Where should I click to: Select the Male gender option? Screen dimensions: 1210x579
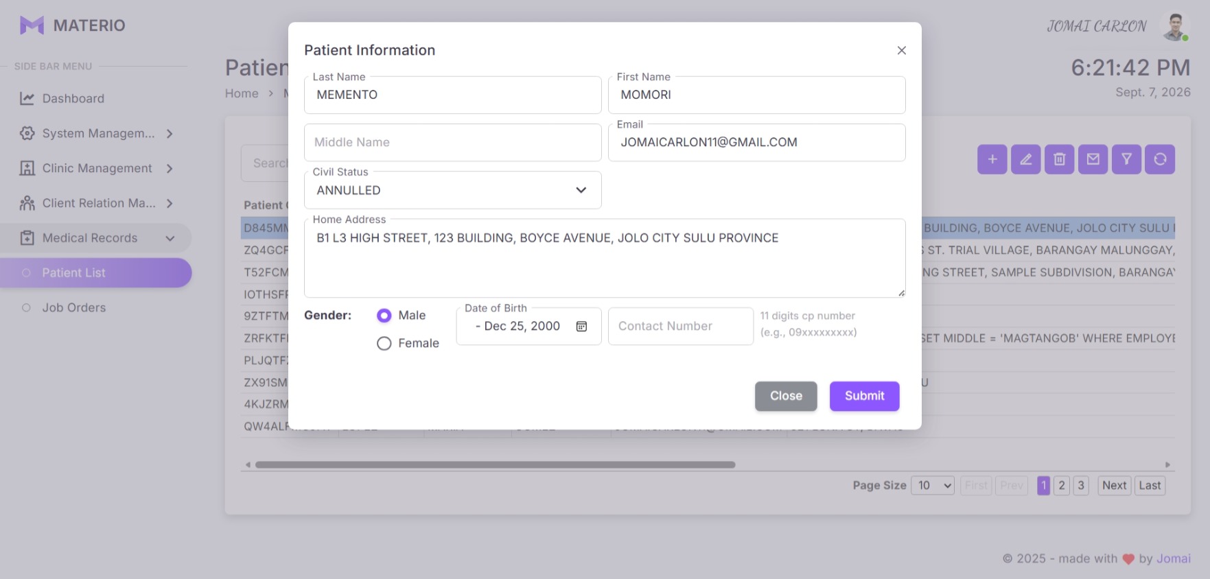pyautogui.click(x=384, y=316)
